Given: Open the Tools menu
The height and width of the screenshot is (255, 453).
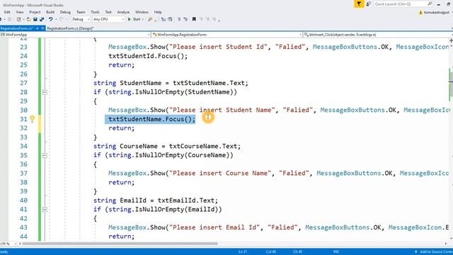Looking at the screenshot, I should pyautogui.click(x=95, y=12).
